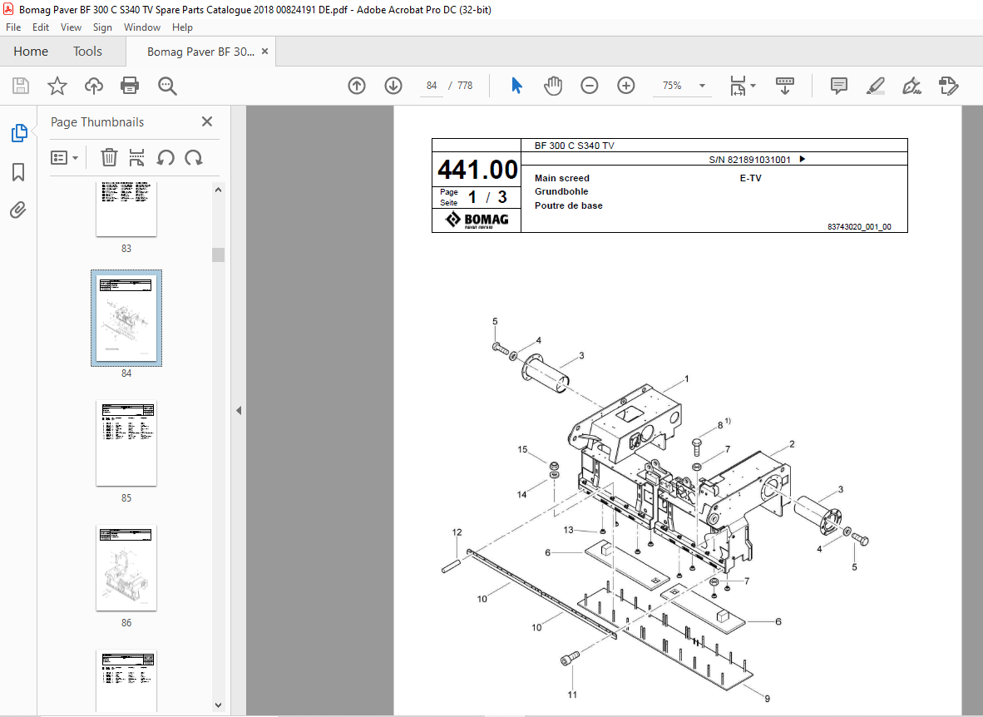Click the S/N 821891031001 text

750,160
